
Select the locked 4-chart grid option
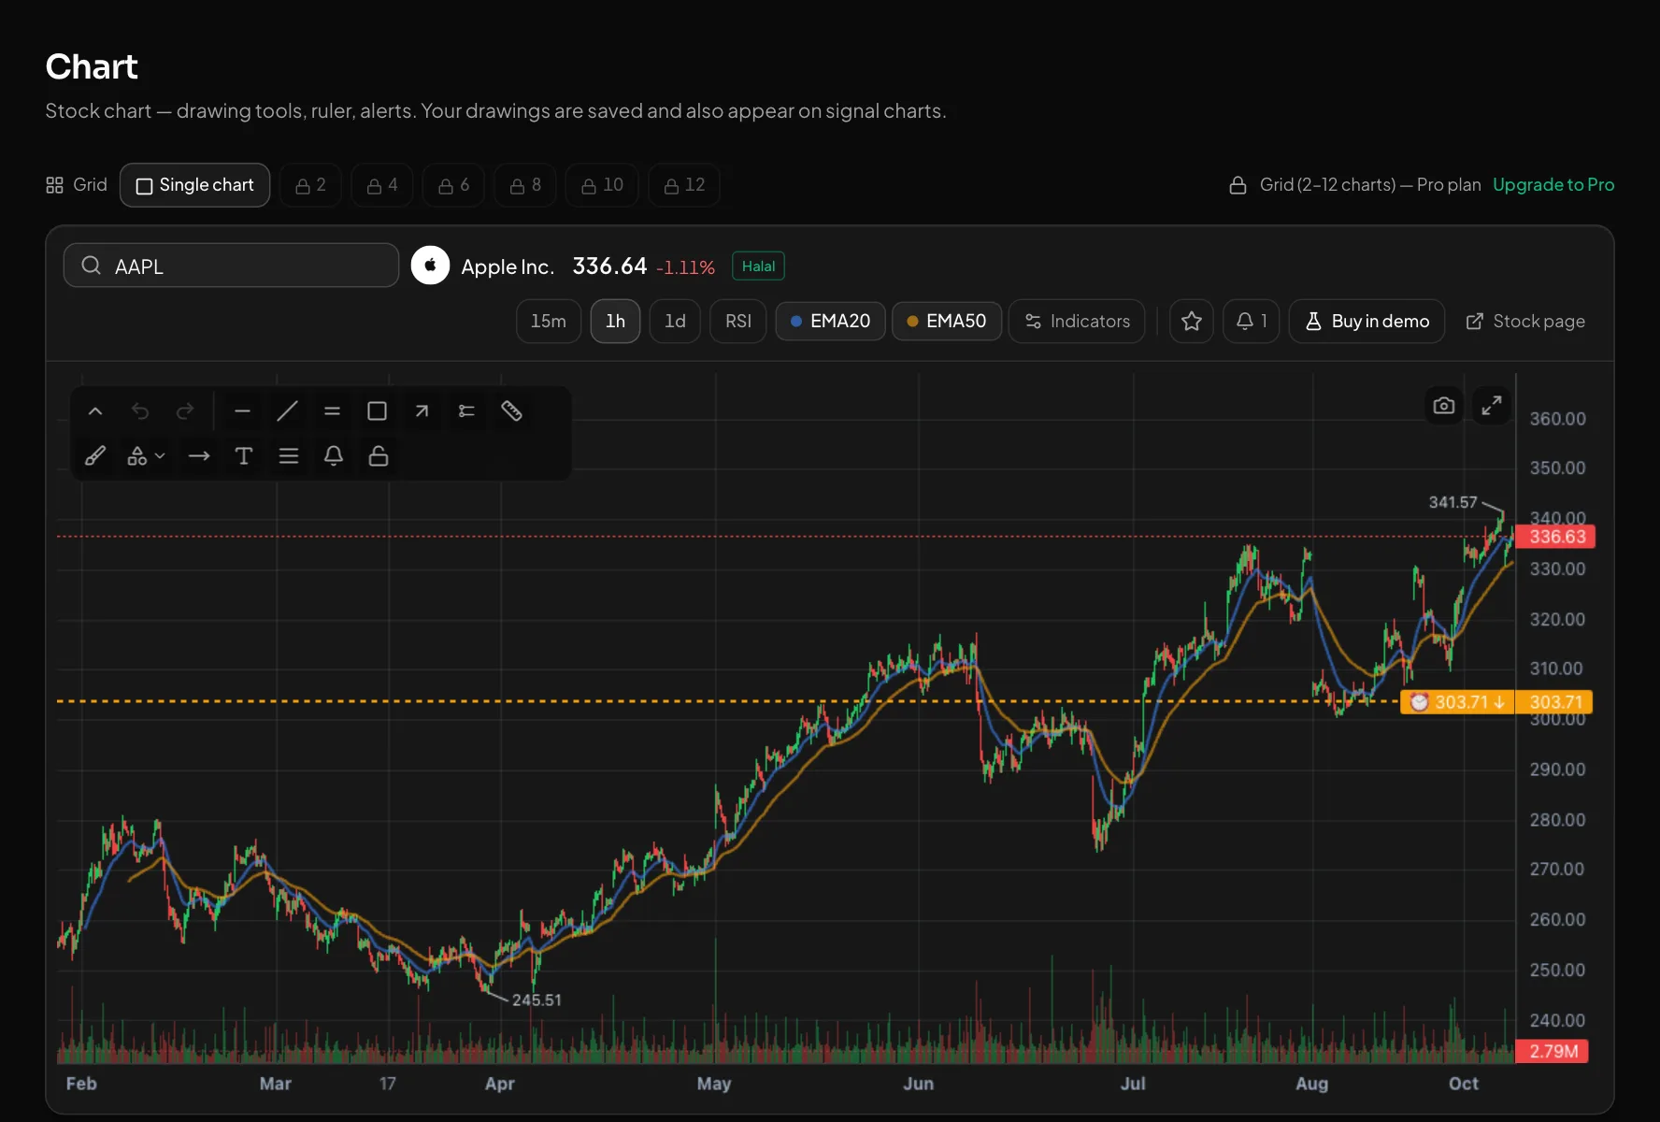[x=382, y=185]
